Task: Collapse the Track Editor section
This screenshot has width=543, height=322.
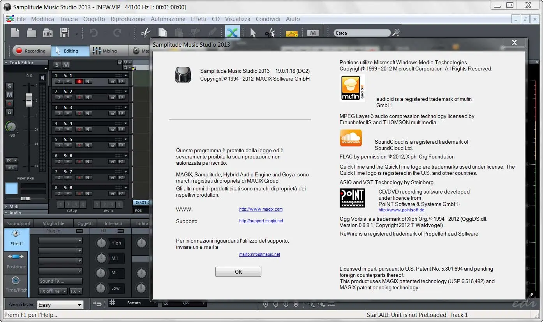Action: [6, 63]
